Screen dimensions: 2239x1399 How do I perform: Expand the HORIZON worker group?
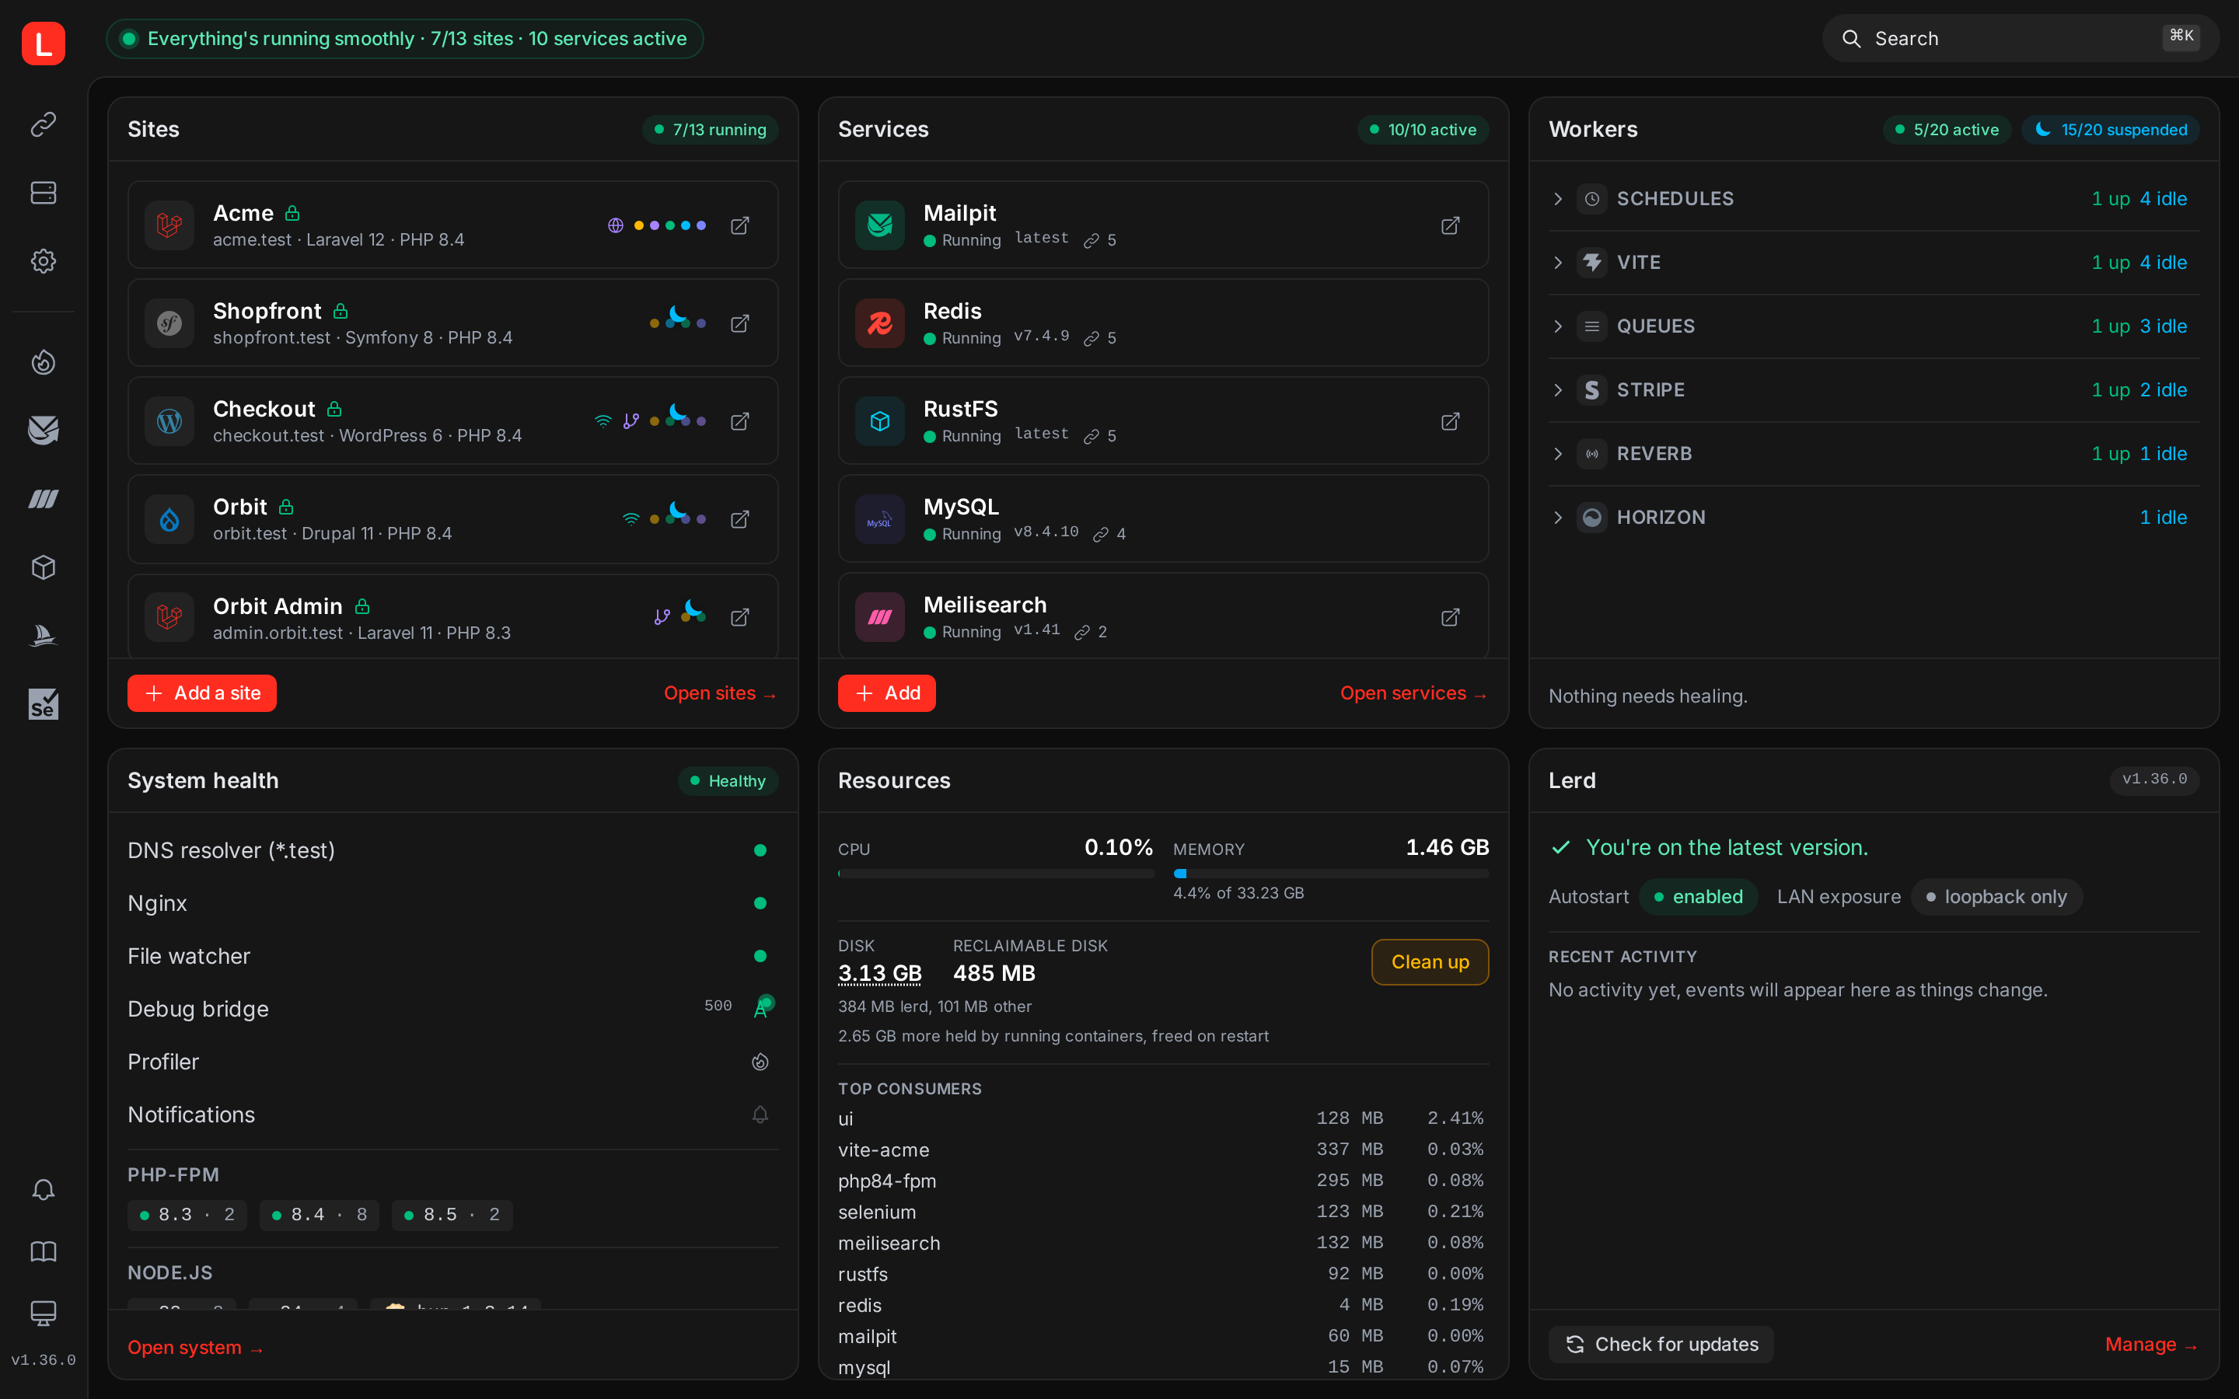coord(1874,518)
